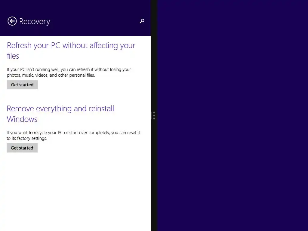Viewport: 308px width, 231px height.
Task: Click the heading "Refresh your PC without affecting your files"
Action: 71,51
